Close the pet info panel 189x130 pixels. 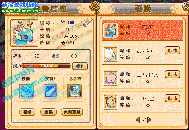[x=94, y=6]
